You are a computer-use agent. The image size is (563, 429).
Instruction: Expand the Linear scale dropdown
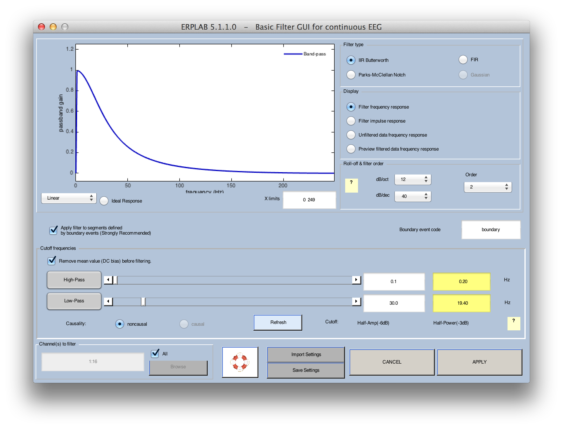point(69,198)
